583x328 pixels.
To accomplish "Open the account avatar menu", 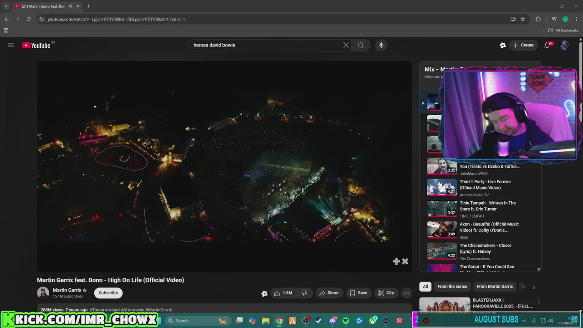I will pos(564,45).
